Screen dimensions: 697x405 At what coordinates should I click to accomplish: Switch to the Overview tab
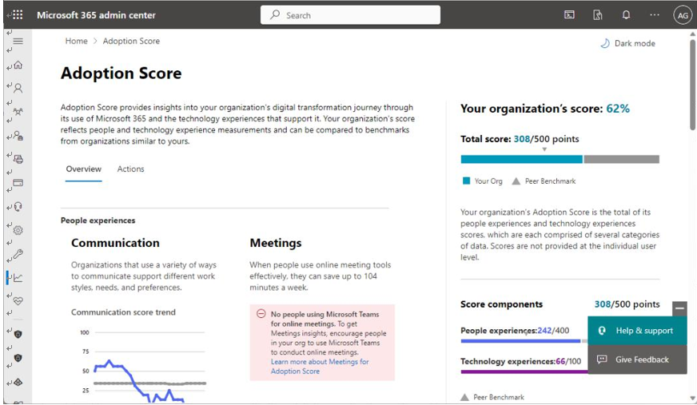tap(84, 169)
